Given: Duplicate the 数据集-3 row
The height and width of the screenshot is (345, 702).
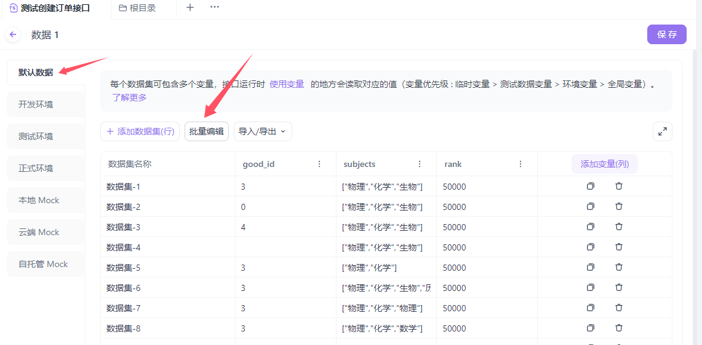Looking at the screenshot, I should 590,227.
